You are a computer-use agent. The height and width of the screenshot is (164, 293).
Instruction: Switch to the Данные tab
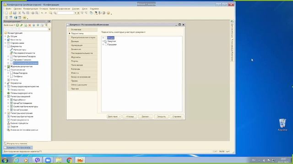click(82, 41)
